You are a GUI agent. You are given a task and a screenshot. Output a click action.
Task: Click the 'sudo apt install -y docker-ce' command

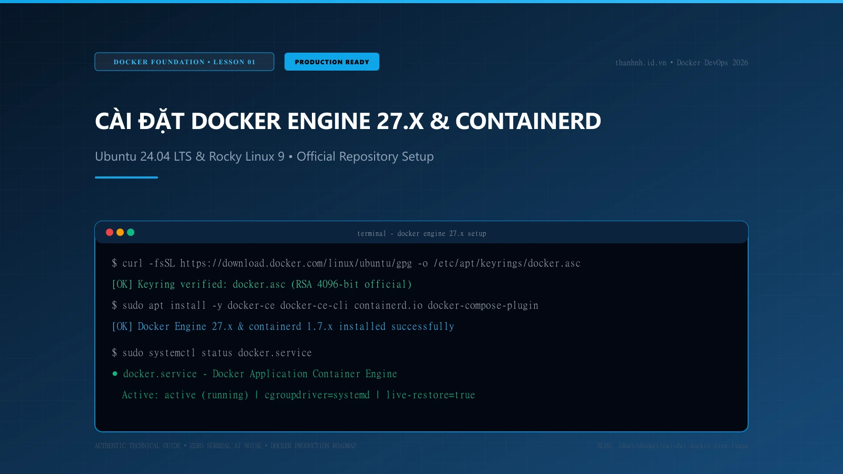pos(325,305)
